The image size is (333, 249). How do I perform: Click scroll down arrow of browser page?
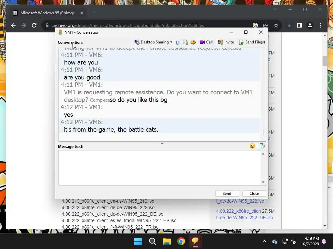pos(325,226)
